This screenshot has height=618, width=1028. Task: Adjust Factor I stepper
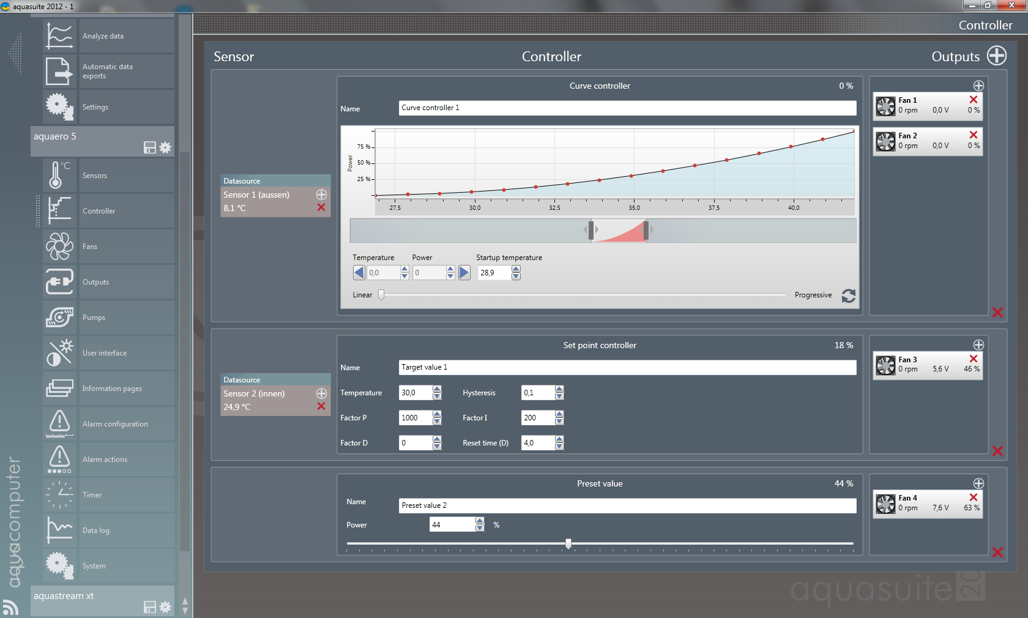[559, 418]
